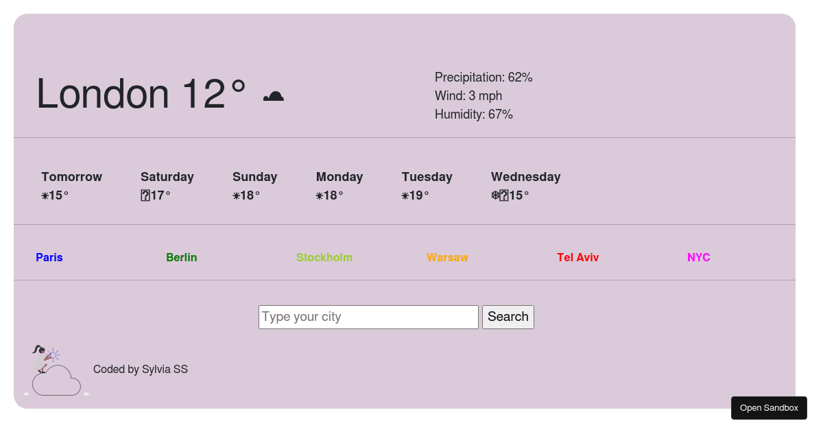Click the snowflake icon under Wednesday
This screenshot has height=432, width=823.
click(x=495, y=196)
